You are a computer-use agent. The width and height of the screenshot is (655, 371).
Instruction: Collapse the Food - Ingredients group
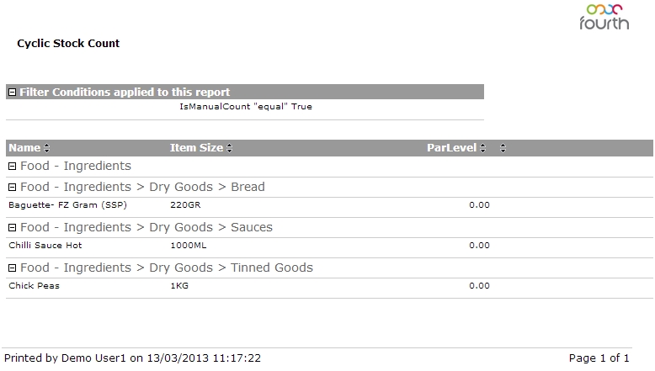13,166
